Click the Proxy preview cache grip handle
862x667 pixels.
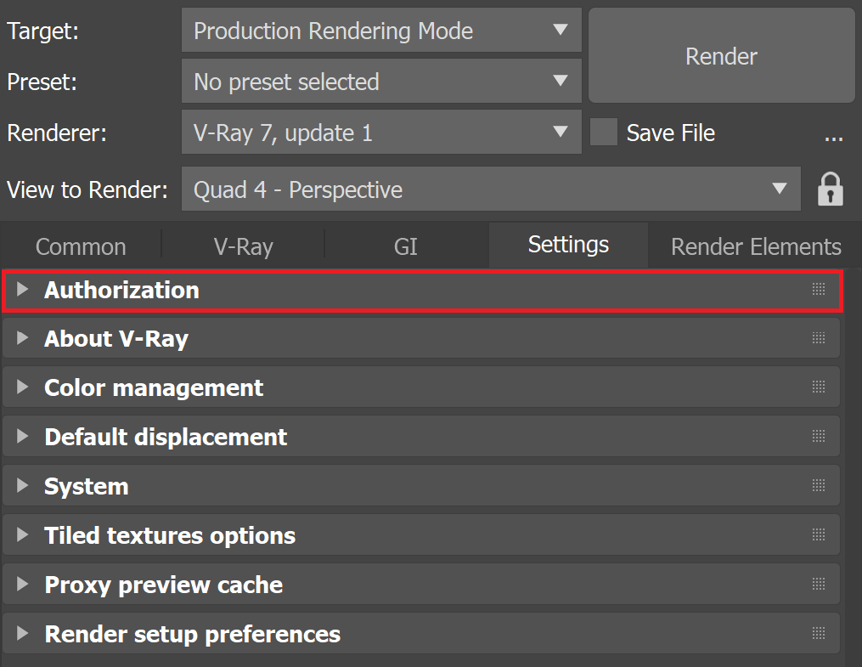819,584
